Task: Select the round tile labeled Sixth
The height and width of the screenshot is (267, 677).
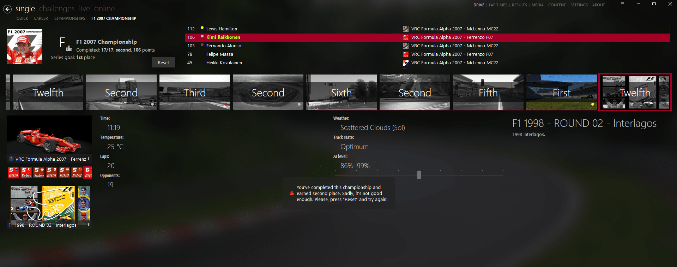Action: click(x=341, y=92)
